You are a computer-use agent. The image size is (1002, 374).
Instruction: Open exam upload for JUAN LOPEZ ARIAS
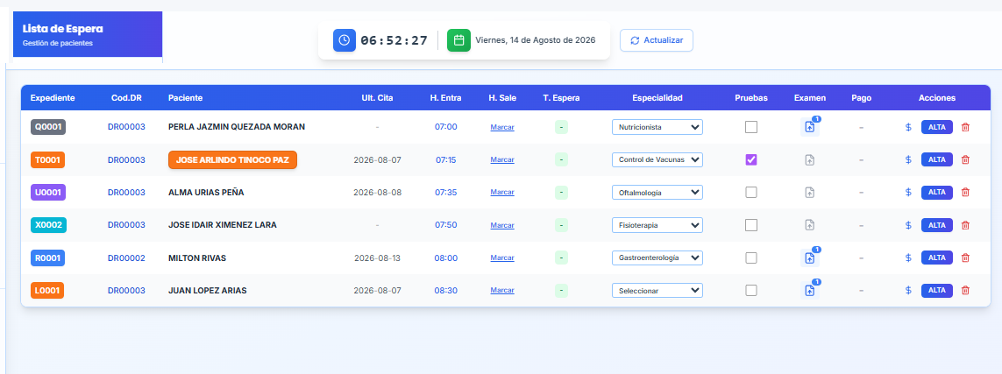pos(810,291)
